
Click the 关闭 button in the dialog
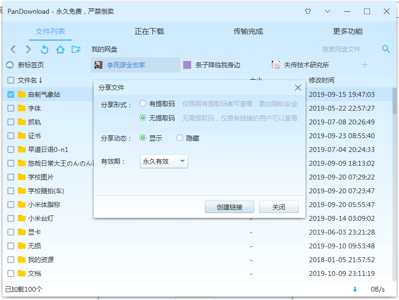point(279,207)
